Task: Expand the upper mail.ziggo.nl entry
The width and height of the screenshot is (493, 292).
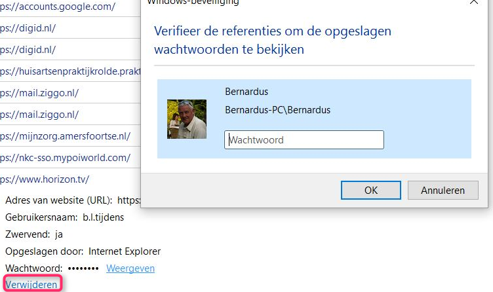Action: coord(39,93)
